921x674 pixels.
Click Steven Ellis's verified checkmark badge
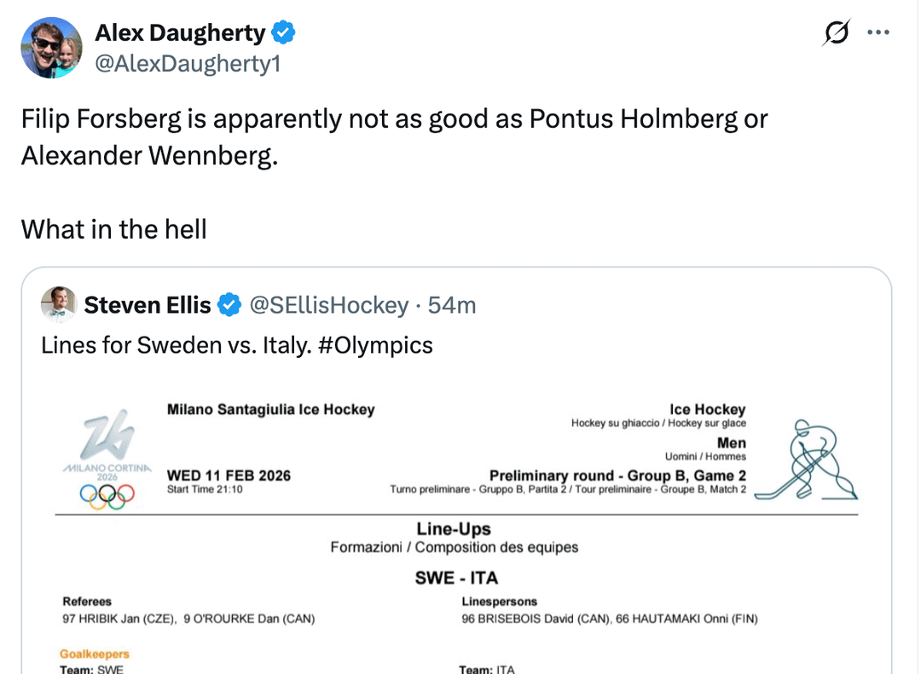click(229, 305)
